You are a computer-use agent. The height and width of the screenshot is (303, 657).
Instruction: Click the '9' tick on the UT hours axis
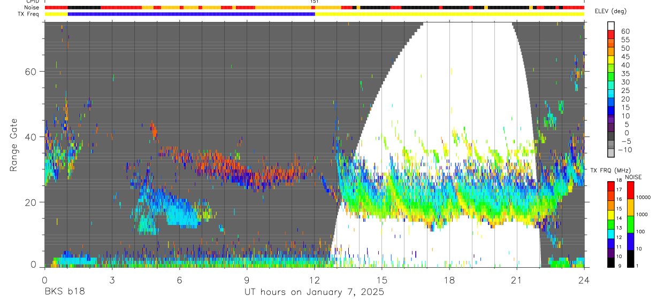(x=247, y=280)
